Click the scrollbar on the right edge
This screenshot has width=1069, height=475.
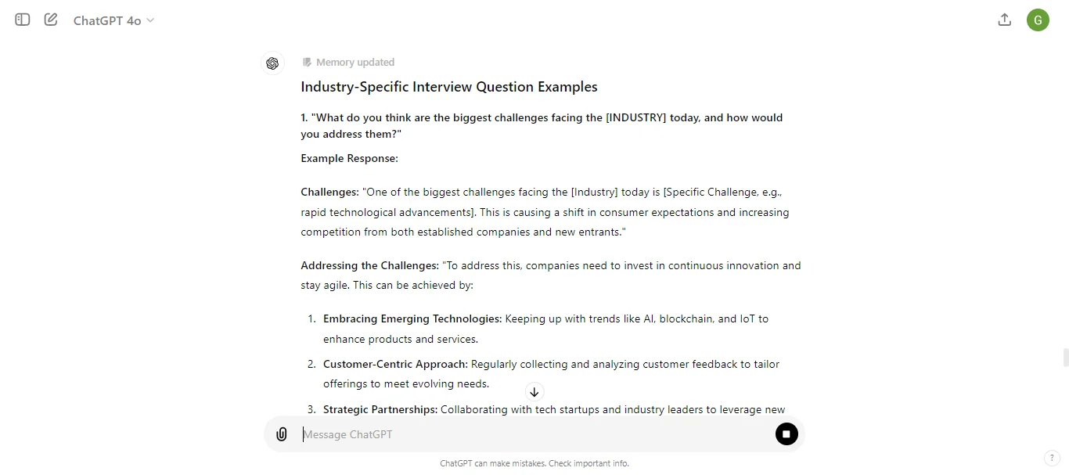pos(1065,358)
